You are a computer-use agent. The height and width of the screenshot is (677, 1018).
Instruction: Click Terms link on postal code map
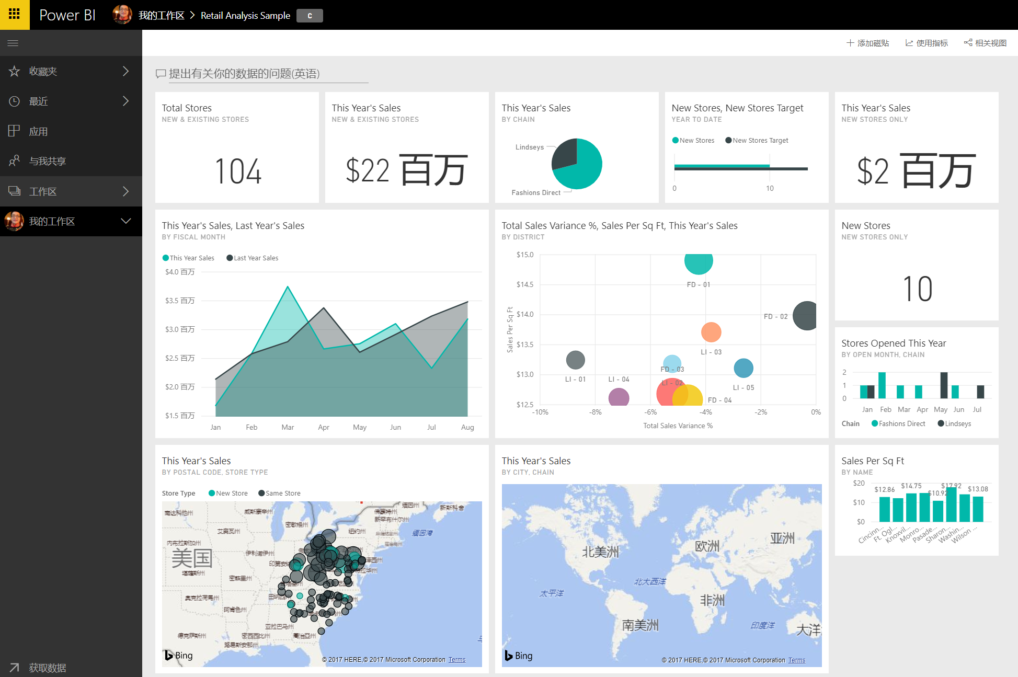[x=456, y=660]
